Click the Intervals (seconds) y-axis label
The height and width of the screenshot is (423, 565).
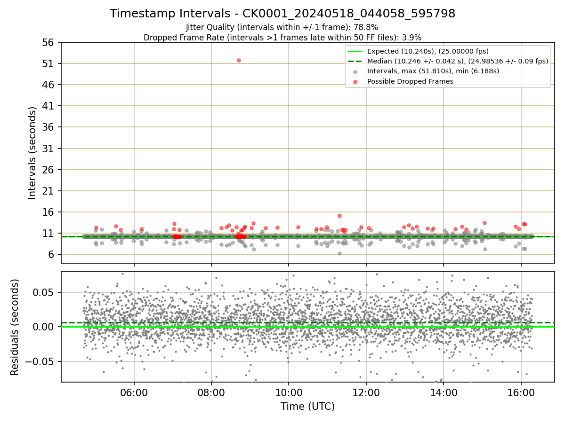[x=32, y=153]
